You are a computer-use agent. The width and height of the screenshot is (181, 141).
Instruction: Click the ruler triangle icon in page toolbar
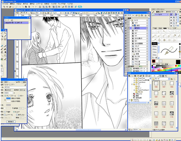(x=99, y=13)
